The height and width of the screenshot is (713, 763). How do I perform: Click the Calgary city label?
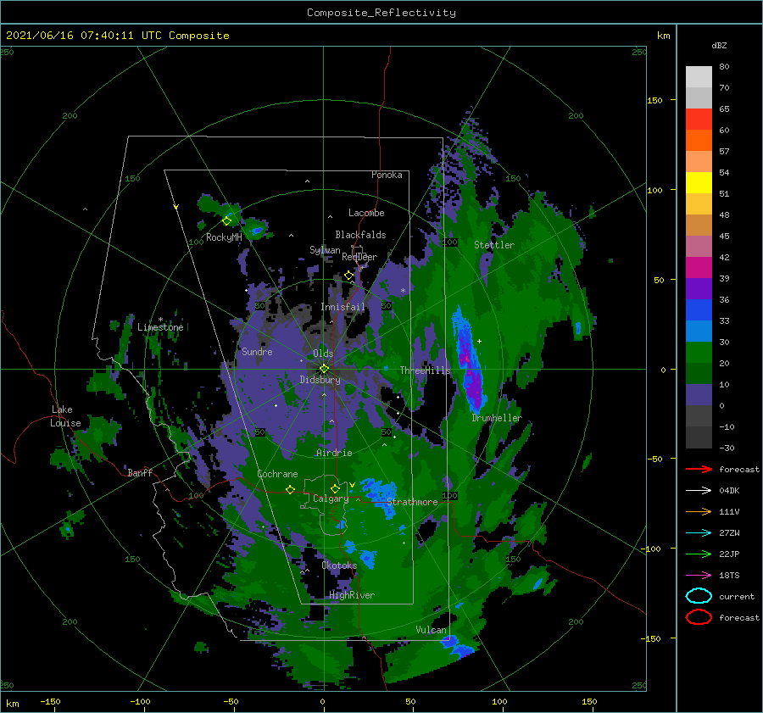[331, 499]
